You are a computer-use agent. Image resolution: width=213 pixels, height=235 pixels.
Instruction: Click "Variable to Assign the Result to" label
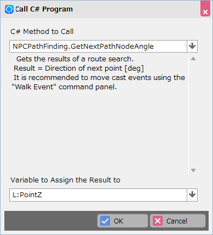click(65, 180)
